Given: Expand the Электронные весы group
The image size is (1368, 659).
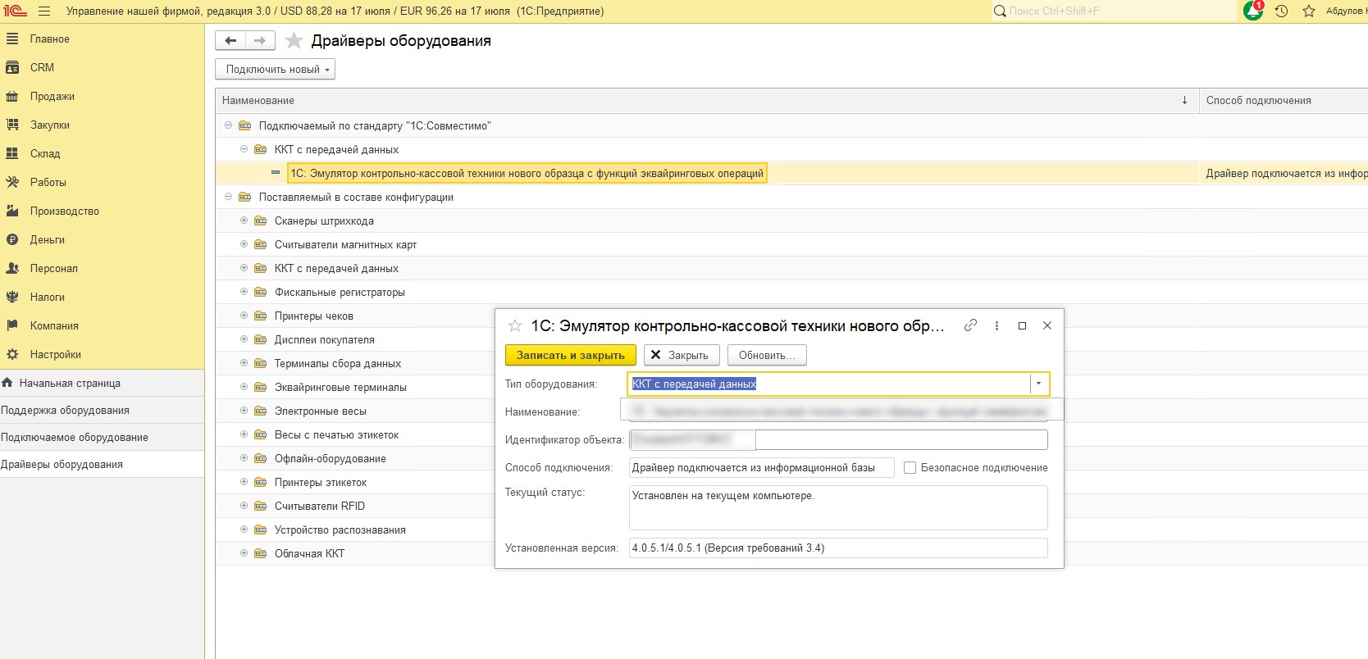Looking at the screenshot, I should 244,411.
